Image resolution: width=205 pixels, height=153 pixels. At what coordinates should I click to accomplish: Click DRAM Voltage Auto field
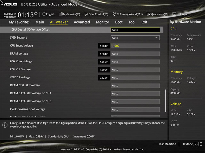coord(135,54)
